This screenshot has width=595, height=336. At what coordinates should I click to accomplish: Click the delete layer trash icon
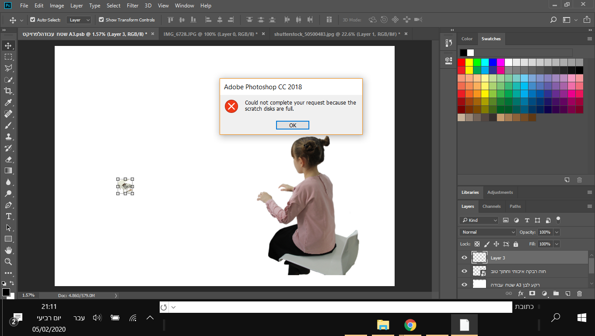(580, 294)
